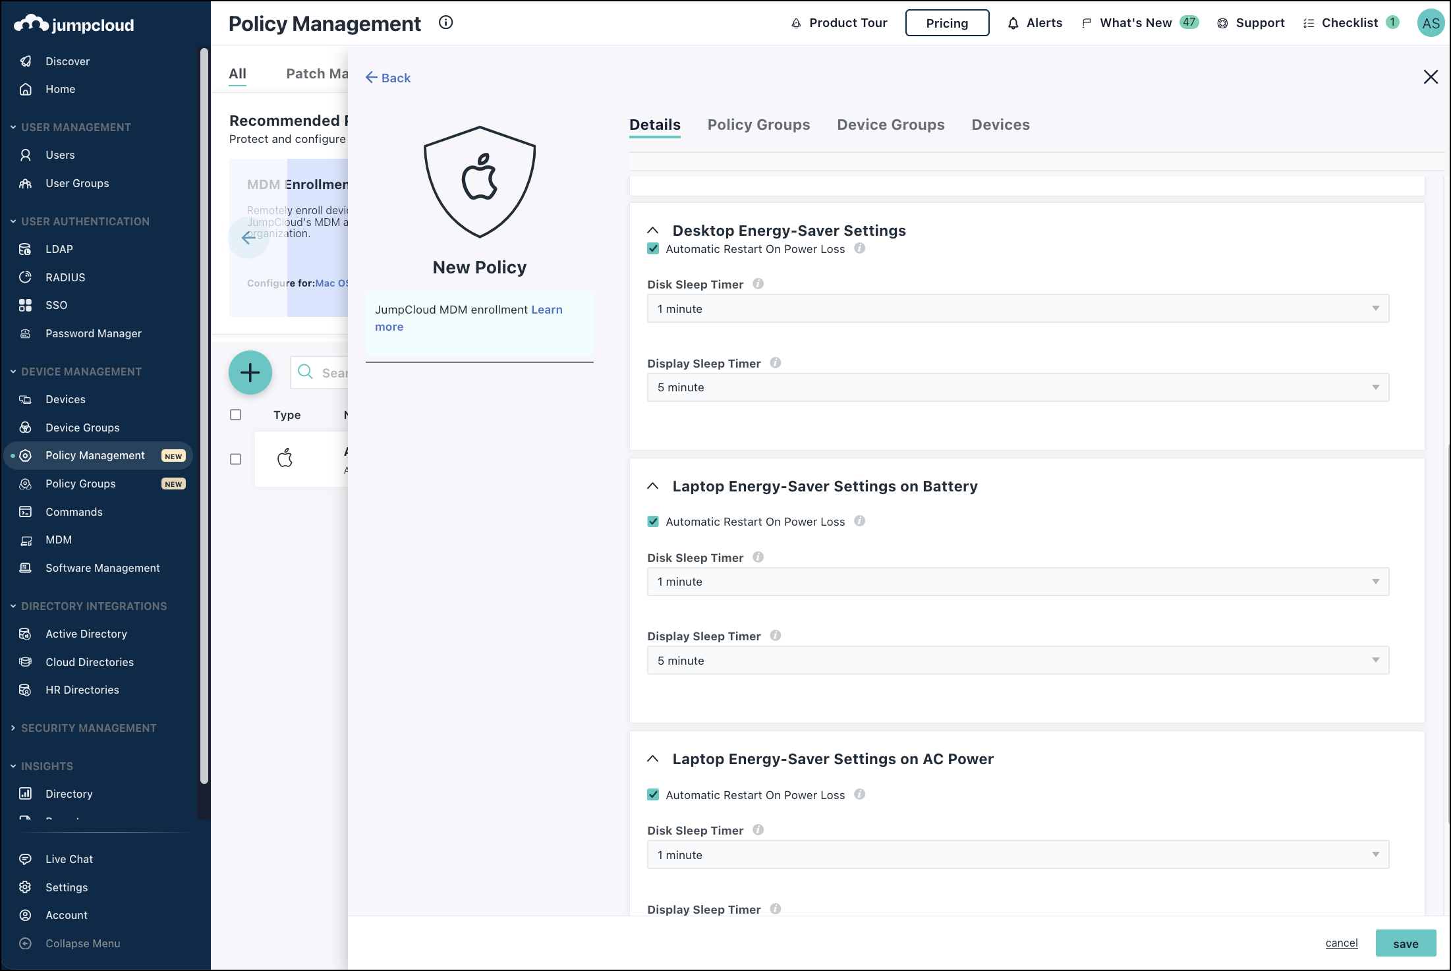Toggle Battery section Automatic Restart checkbox
This screenshot has width=1451, height=971.
point(653,522)
